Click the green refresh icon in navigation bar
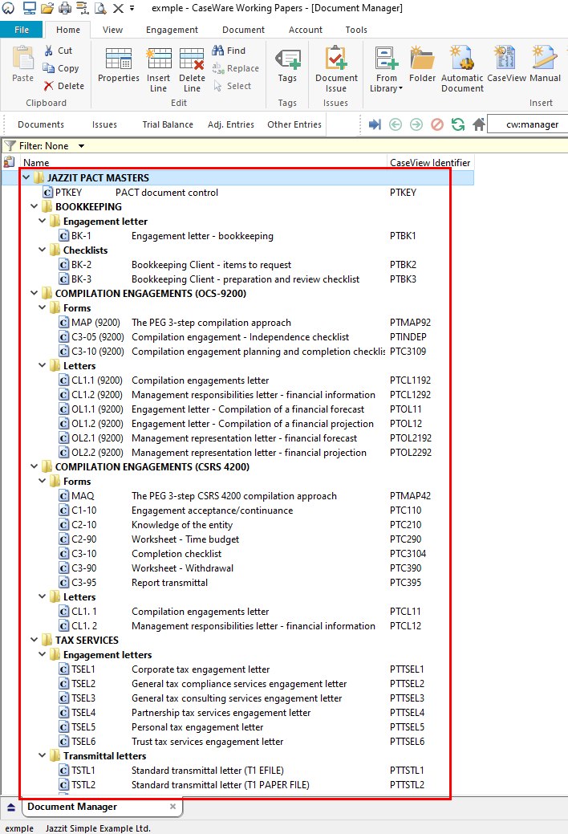The image size is (568, 834). [458, 124]
